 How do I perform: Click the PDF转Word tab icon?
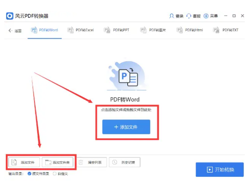(x=34, y=30)
